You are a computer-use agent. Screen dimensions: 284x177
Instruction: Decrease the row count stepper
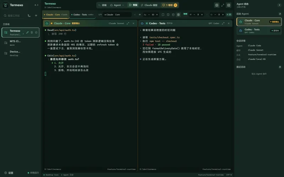215,15
